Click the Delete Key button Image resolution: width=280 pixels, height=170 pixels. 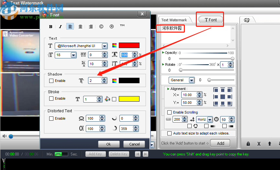click(x=119, y=154)
